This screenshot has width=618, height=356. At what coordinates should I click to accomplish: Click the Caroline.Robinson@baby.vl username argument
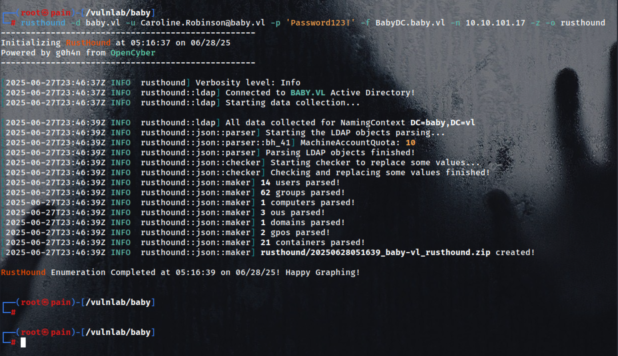click(x=203, y=23)
